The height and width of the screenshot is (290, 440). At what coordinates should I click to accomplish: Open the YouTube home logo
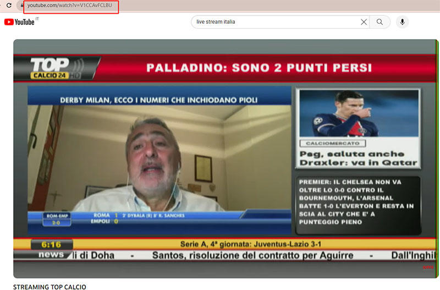click(x=19, y=22)
